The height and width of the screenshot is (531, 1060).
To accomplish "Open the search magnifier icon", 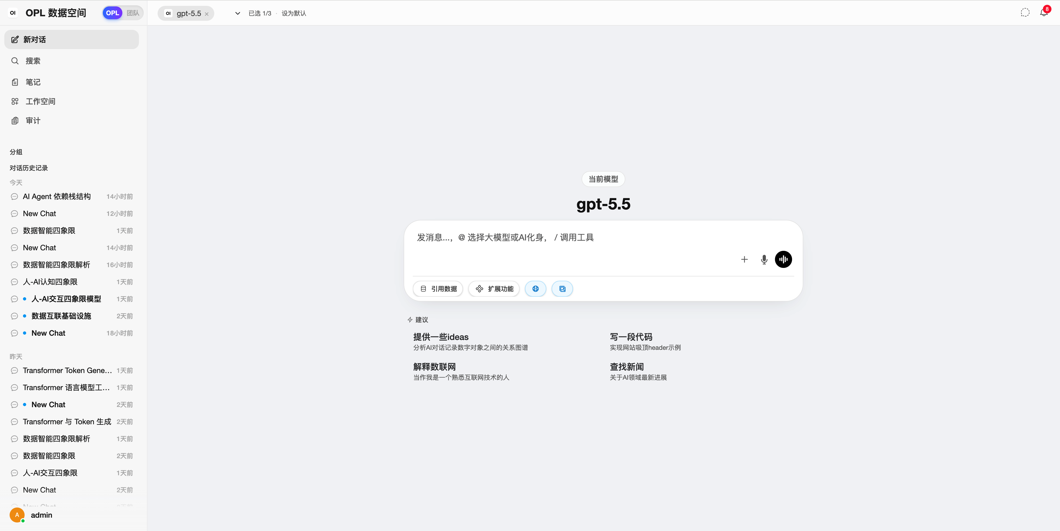I will [x=15, y=61].
